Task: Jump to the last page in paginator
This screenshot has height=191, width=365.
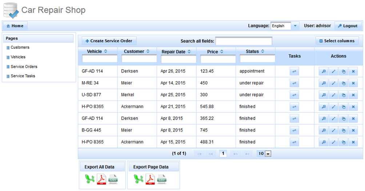Action: [x=247, y=154]
